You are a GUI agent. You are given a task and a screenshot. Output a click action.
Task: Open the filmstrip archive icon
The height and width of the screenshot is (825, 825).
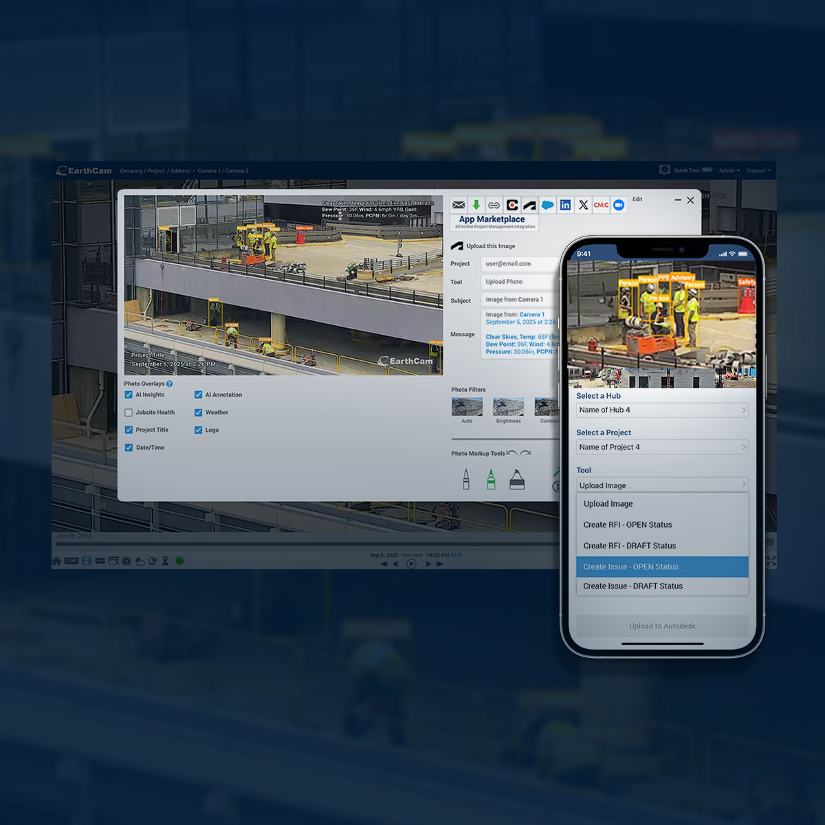pos(86,561)
